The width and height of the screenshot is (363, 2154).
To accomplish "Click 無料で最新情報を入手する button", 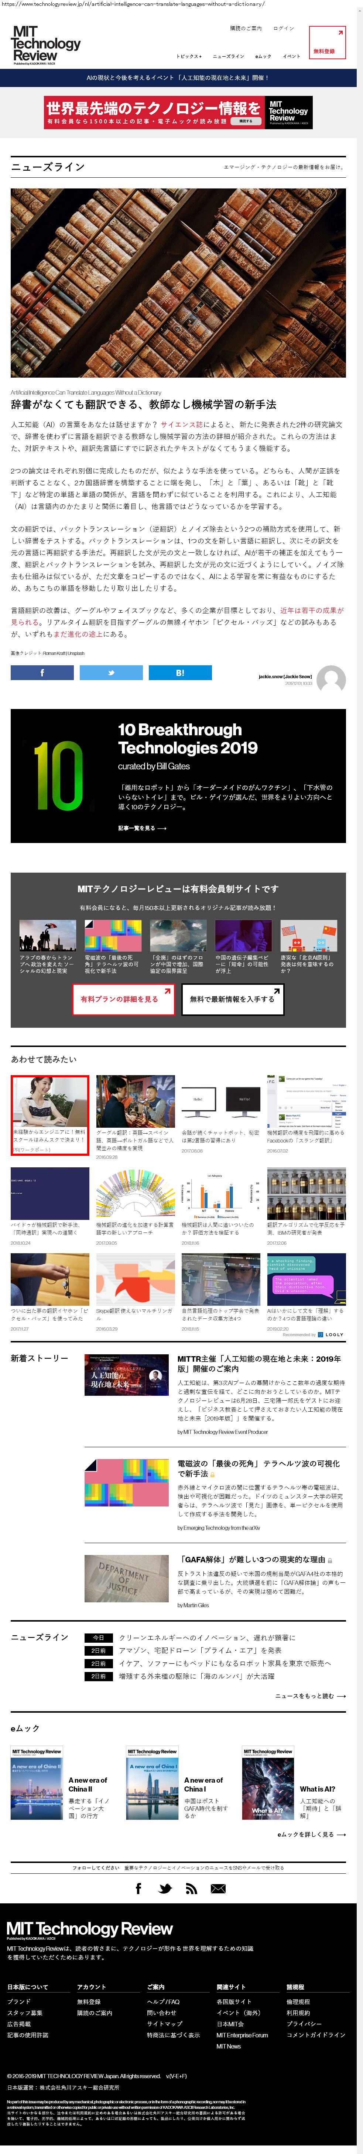I will click(232, 999).
